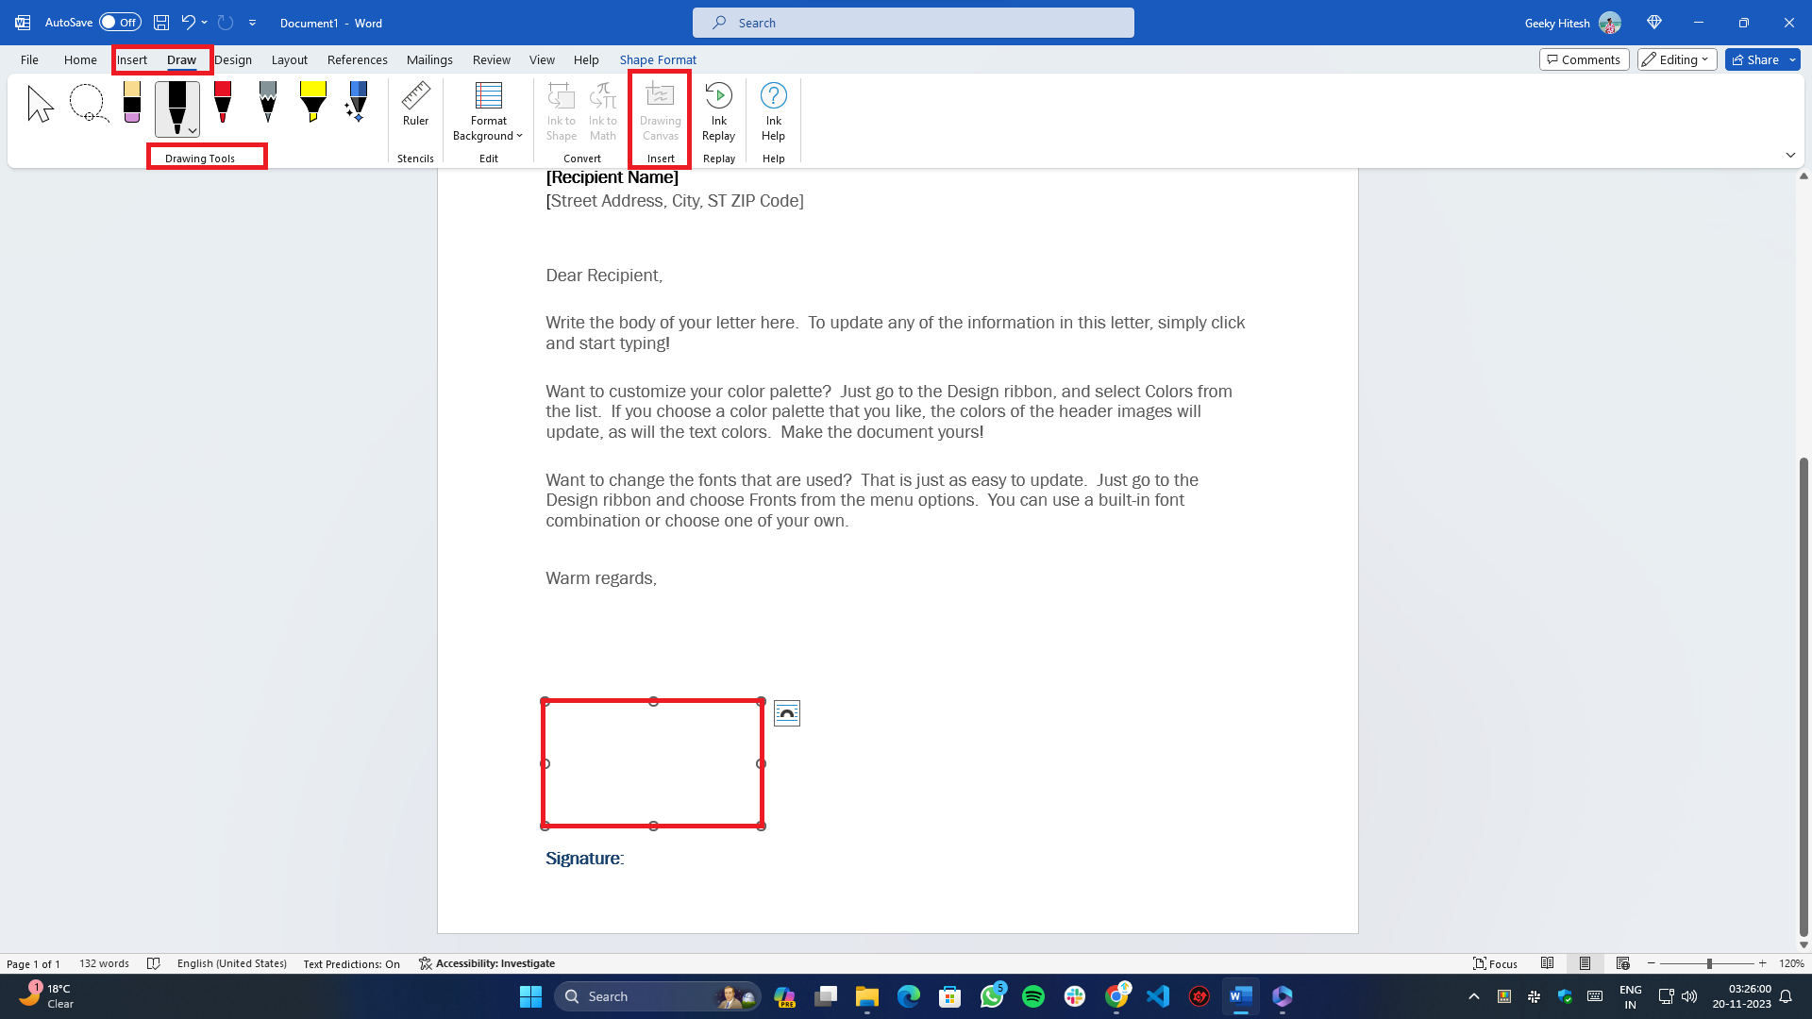
Task: Toggle the Ruler stencil
Action: 415,104
